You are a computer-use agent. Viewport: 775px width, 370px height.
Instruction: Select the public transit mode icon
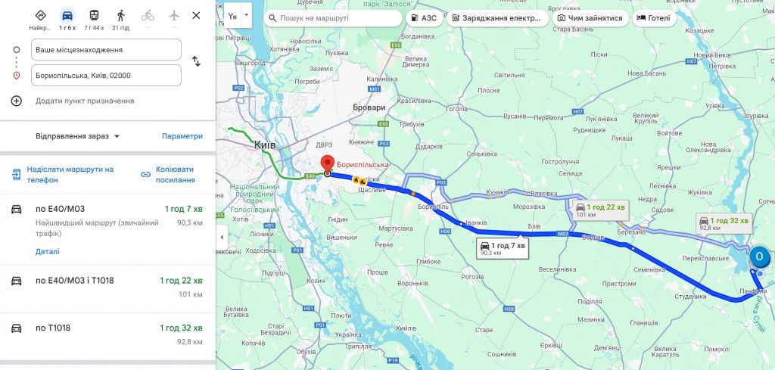[x=94, y=15]
